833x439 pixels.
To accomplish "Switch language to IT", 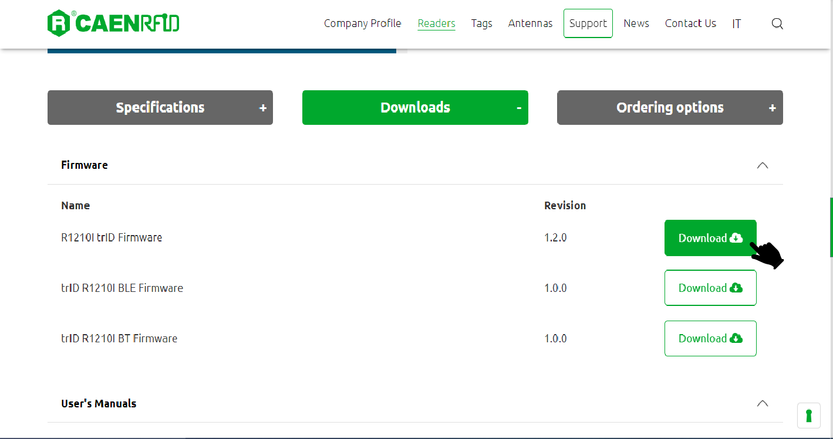I will click(736, 24).
